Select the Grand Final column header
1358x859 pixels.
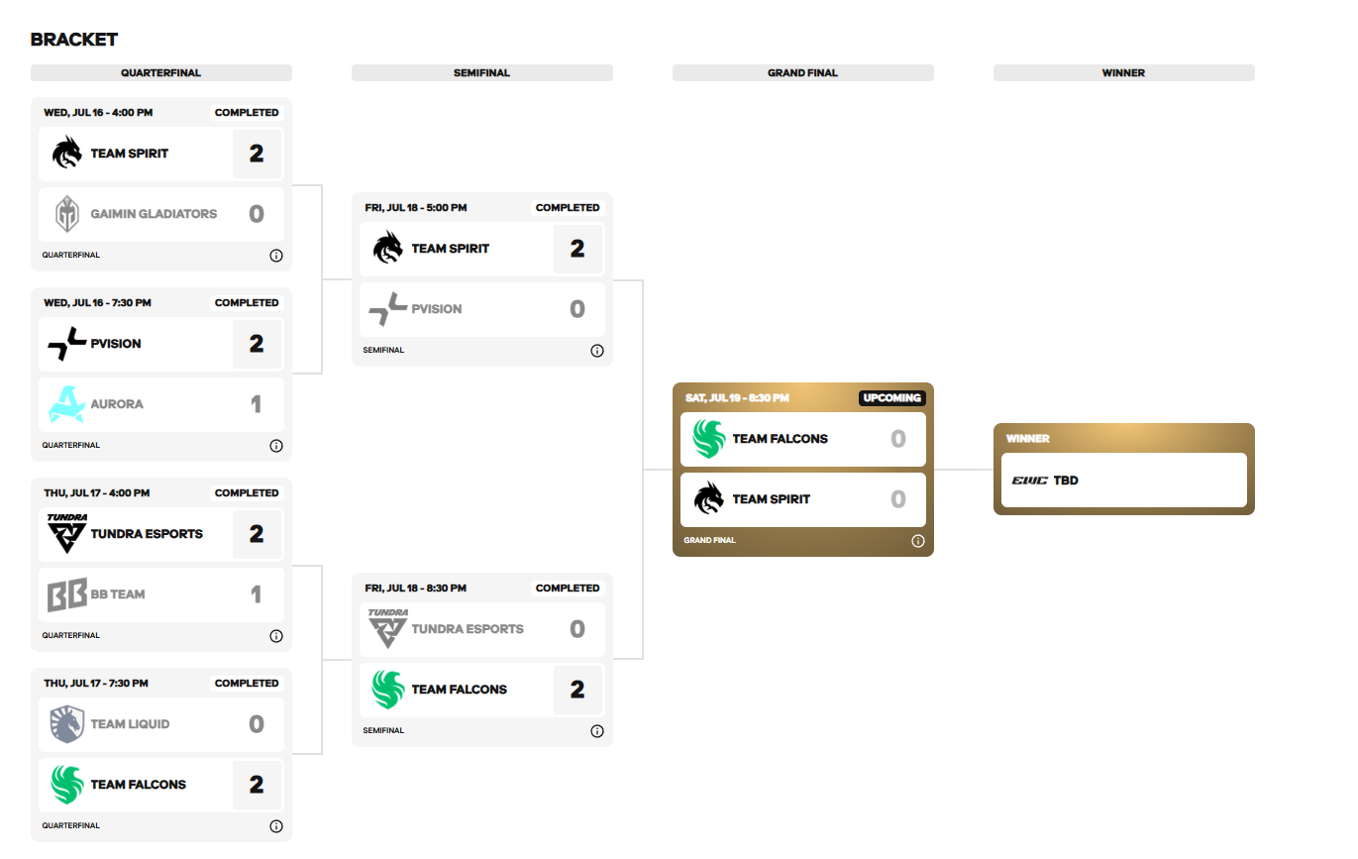[x=803, y=73]
